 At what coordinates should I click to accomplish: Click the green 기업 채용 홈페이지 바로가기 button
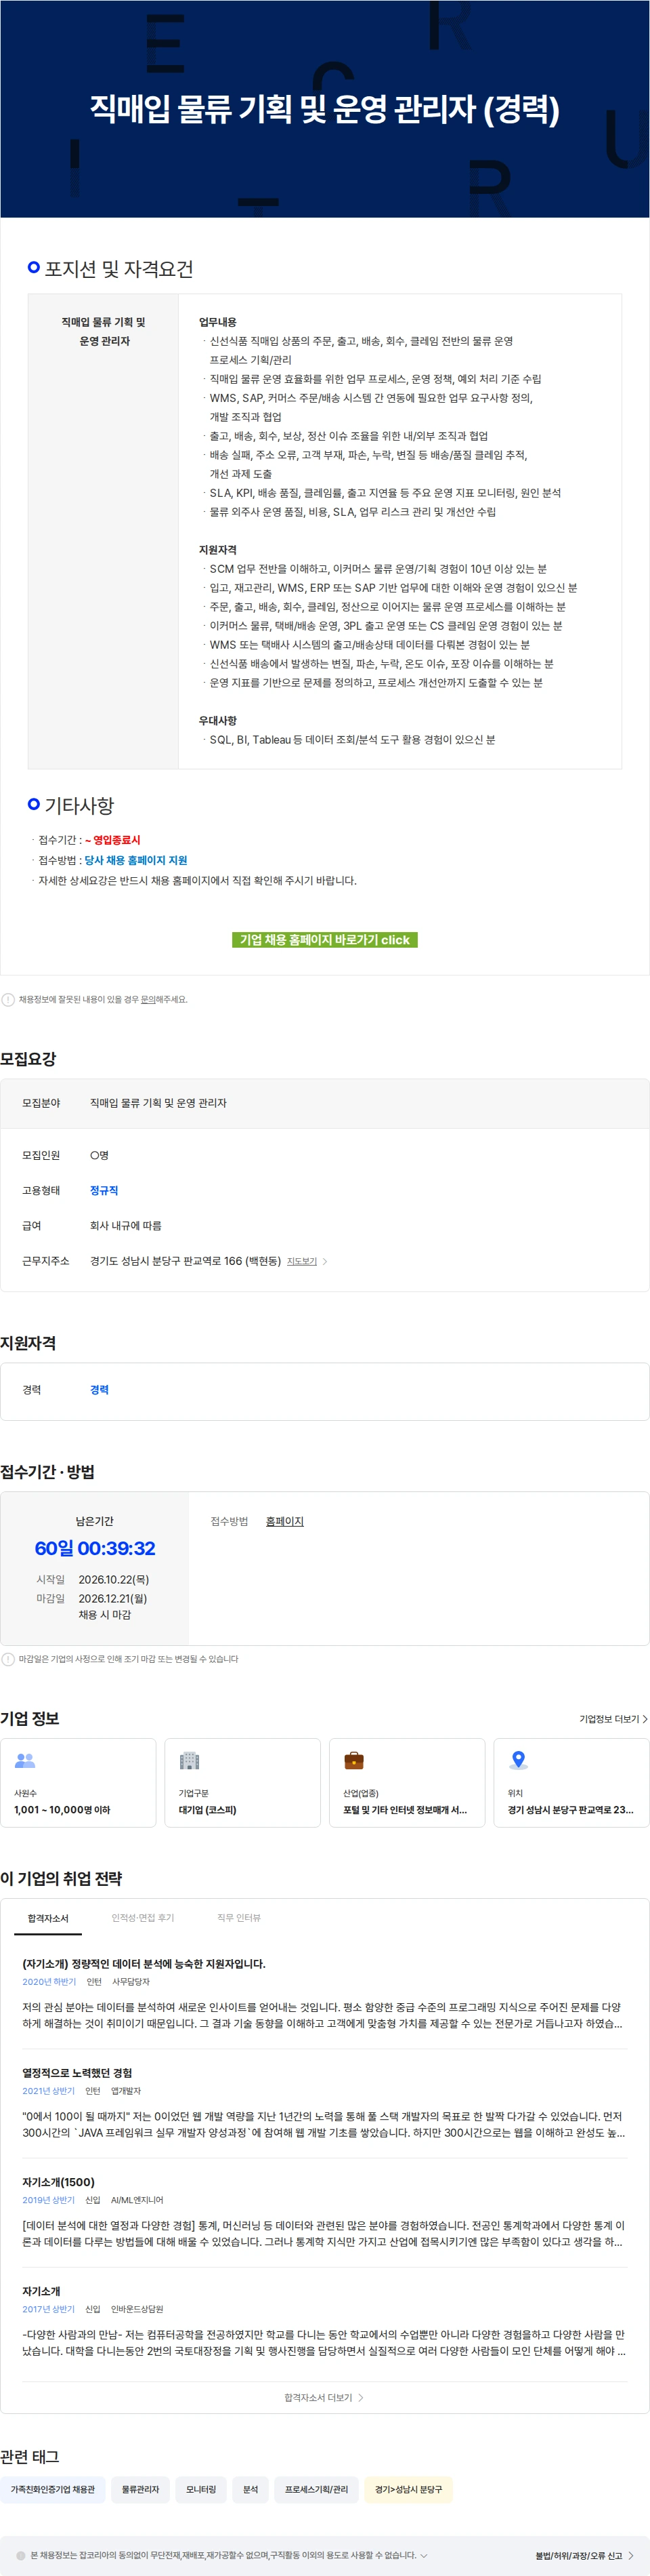click(324, 939)
